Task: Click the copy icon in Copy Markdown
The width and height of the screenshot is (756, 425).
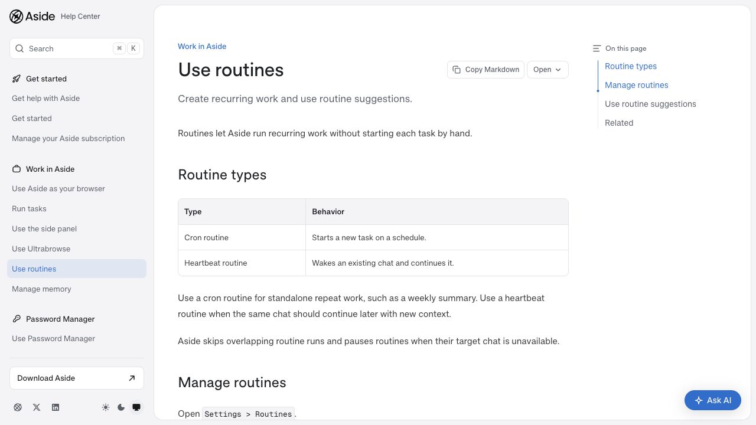Action: click(x=457, y=70)
